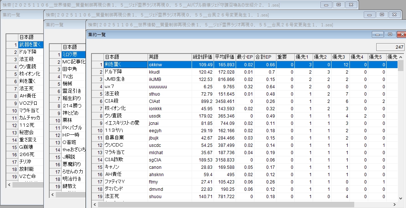Click the 合計EP column header
The image size is (406, 208).
click(x=264, y=57)
